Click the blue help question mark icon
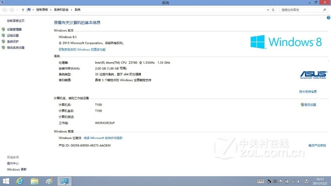 pos(328,18)
